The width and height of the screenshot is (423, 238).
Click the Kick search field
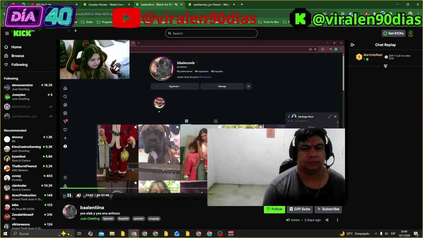coord(211,33)
